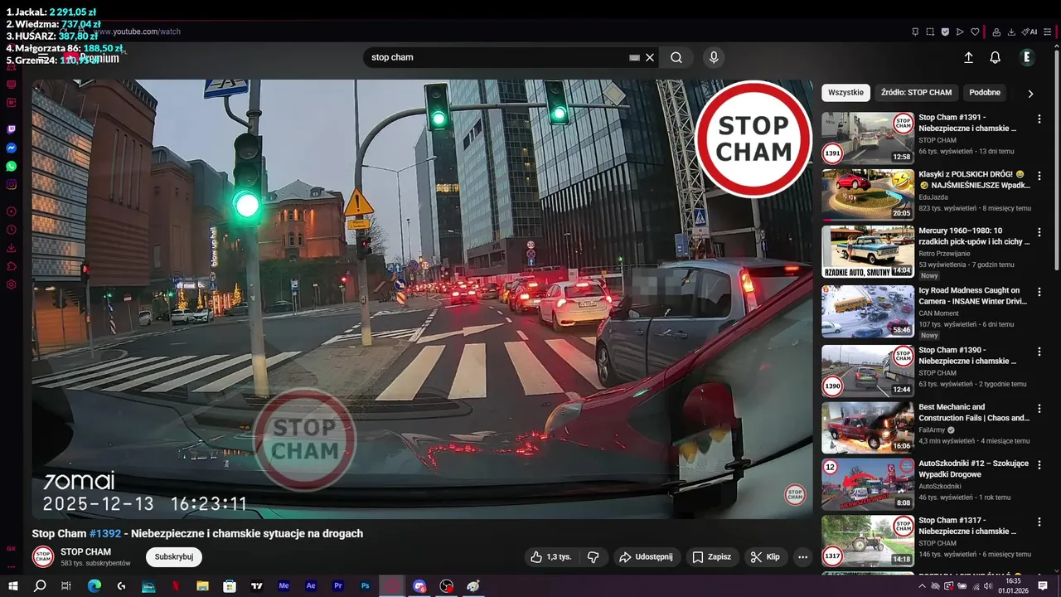This screenshot has height=597, width=1061.
Task: Open Photoshop from the taskbar
Action: point(366,585)
